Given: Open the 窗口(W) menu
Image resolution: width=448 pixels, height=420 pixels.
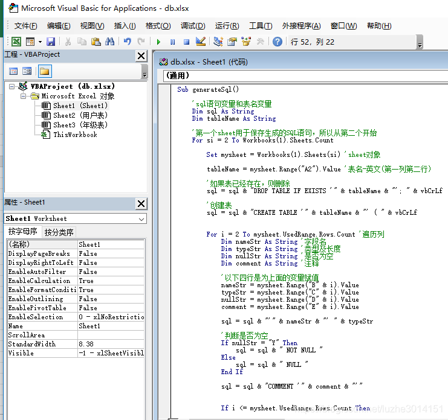Looking at the screenshot, I should (x=344, y=26).
